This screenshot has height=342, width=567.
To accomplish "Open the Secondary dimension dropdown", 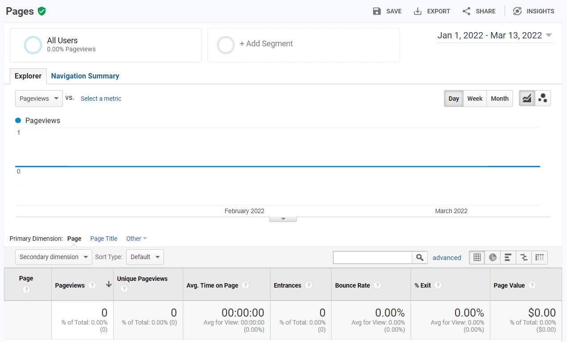I will [x=53, y=257].
